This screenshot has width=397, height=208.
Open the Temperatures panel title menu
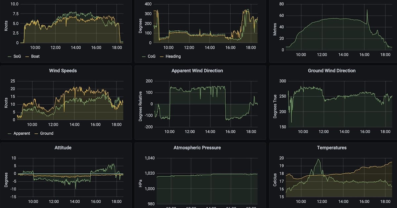pos(331,148)
